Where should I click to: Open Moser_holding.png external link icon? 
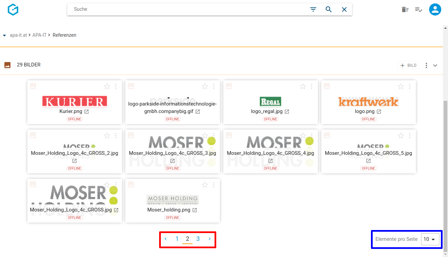pyautogui.click(x=195, y=210)
